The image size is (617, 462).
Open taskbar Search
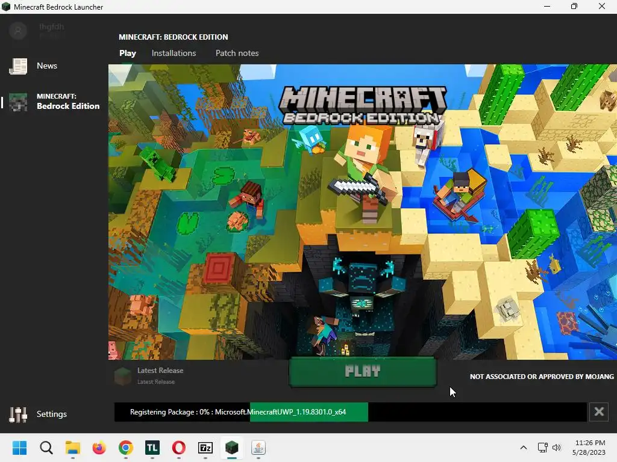point(46,448)
